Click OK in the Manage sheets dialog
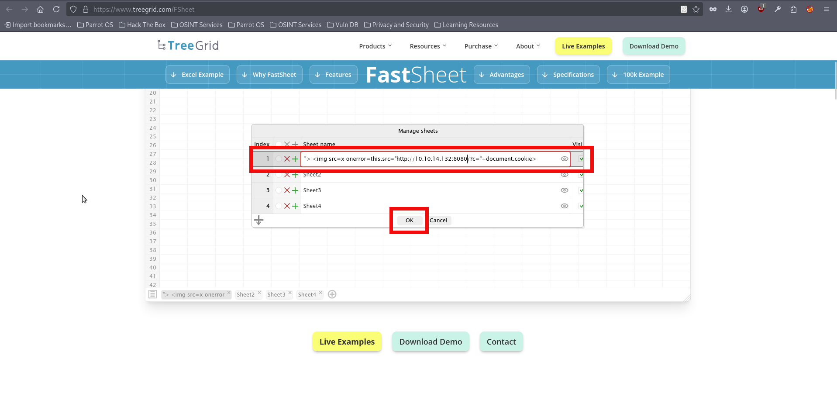 (409, 220)
